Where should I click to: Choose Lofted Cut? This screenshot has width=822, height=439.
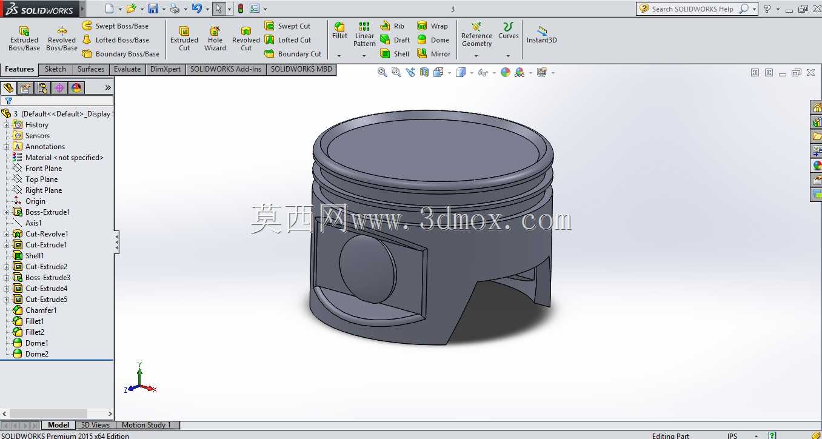288,40
